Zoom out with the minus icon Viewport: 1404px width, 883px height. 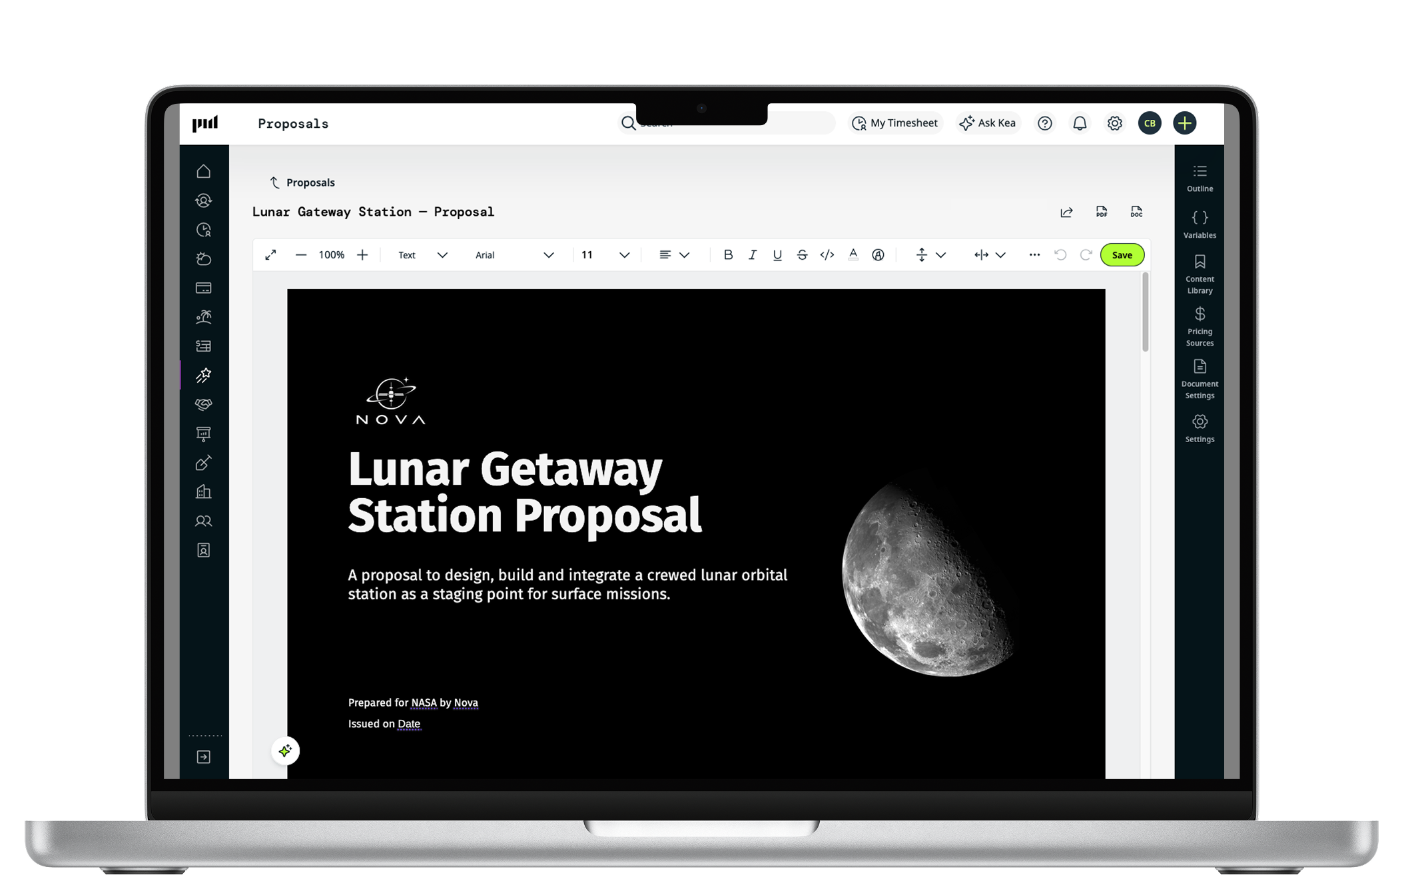[301, 255]
